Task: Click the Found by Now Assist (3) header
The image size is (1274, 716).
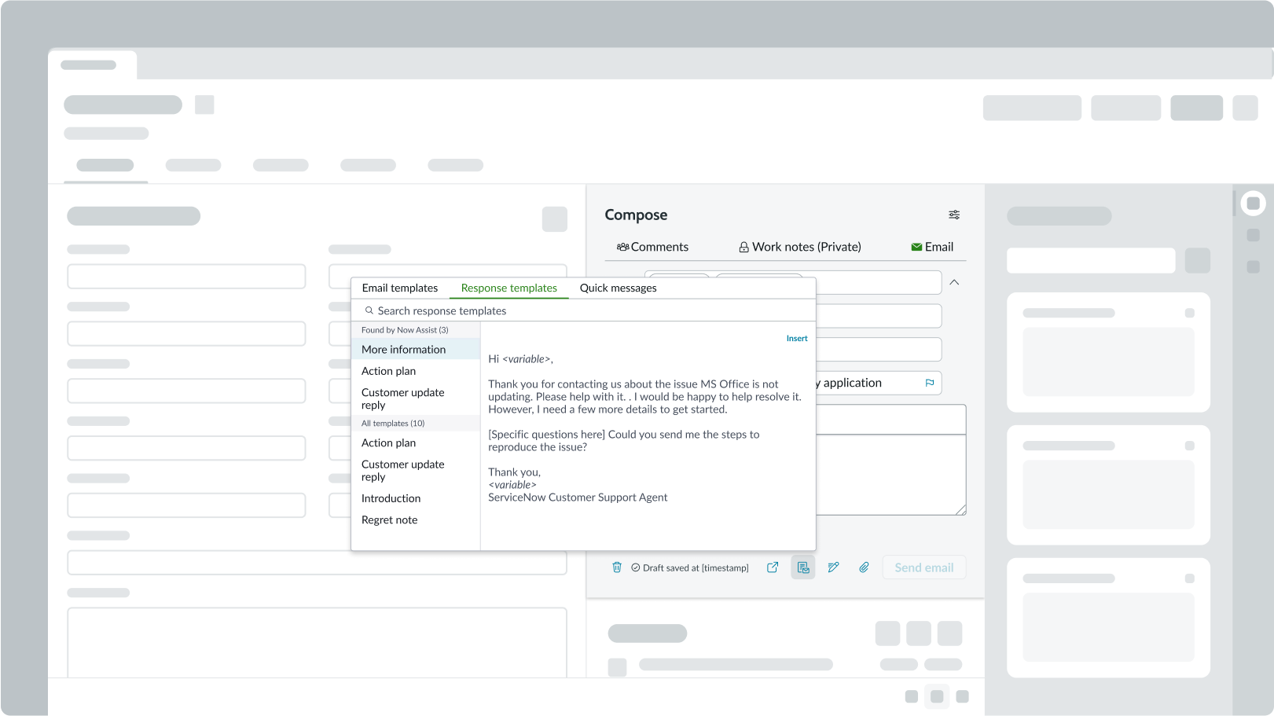Action: (416, 330)
